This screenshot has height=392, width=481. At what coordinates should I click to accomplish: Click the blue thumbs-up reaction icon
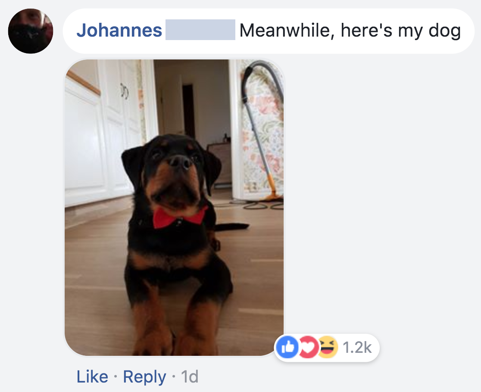(287, 347)
